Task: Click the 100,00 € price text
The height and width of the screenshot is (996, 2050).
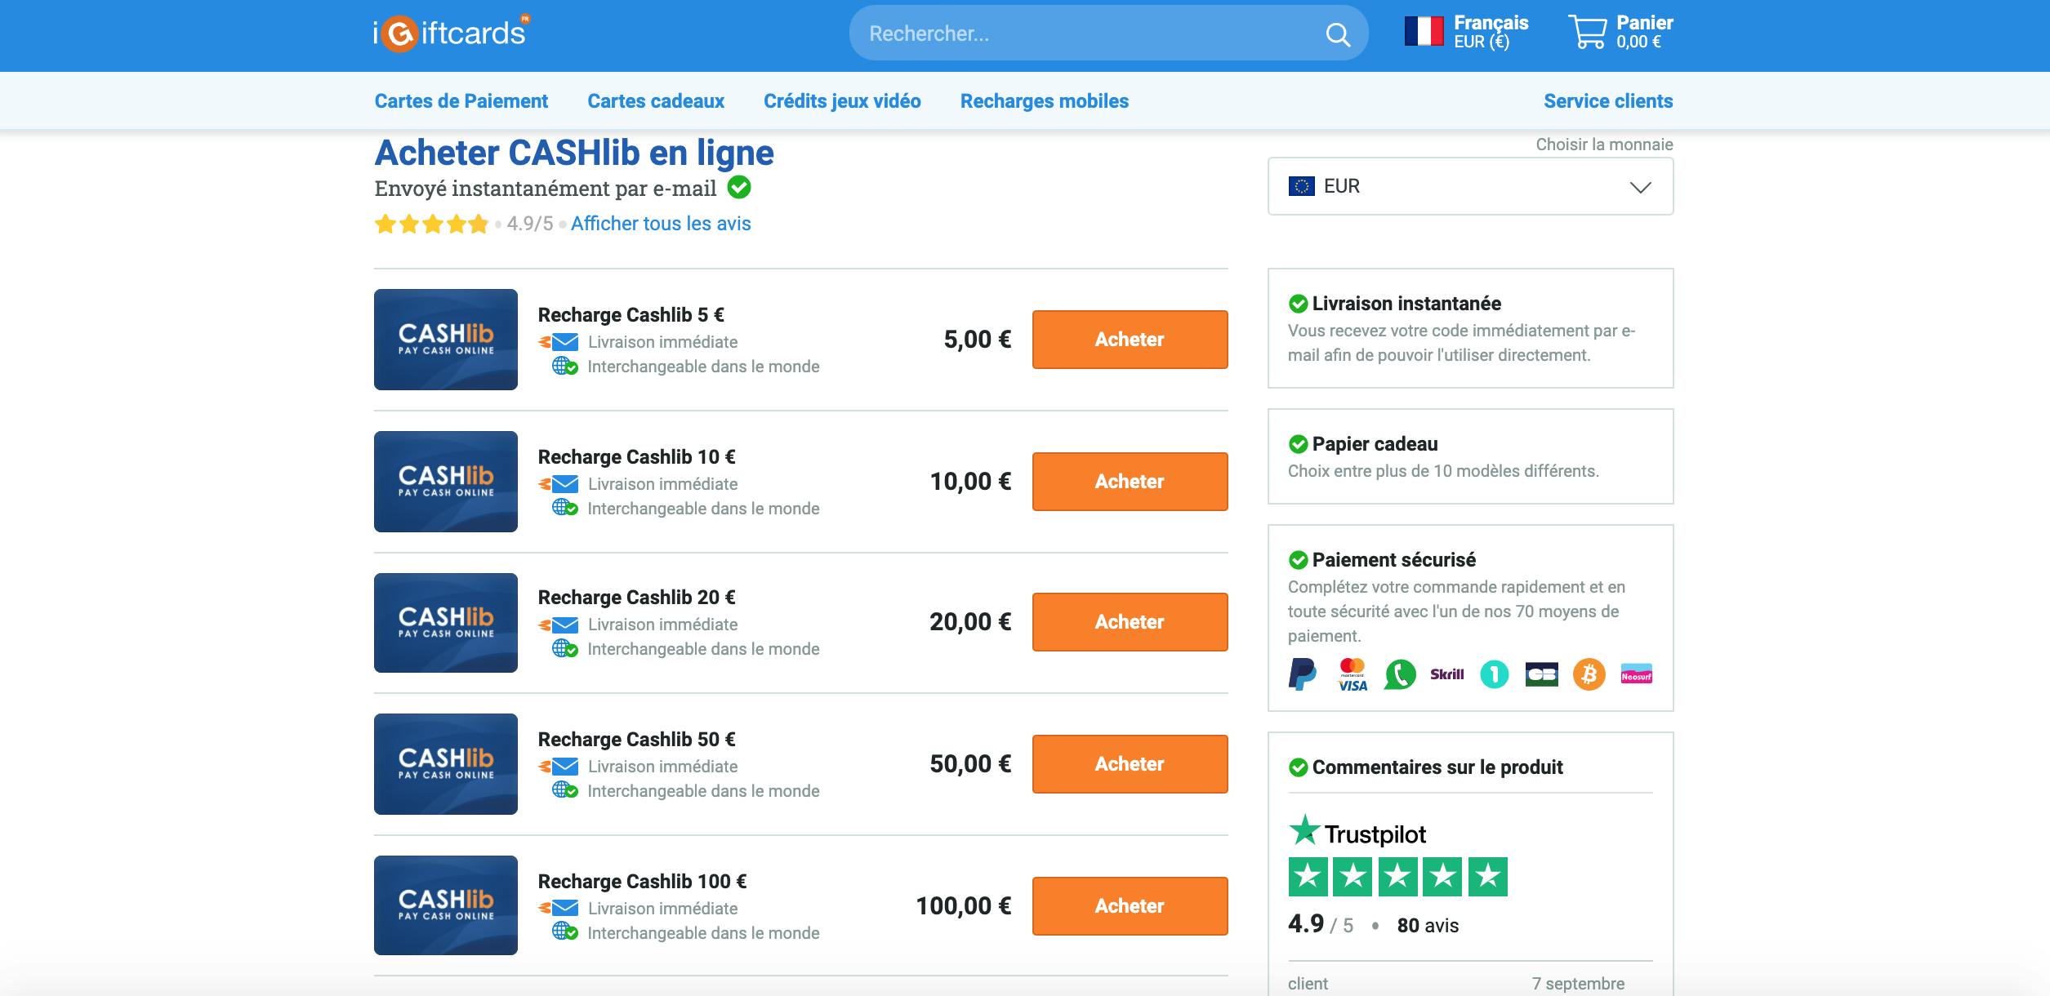Action: [964, 906]
